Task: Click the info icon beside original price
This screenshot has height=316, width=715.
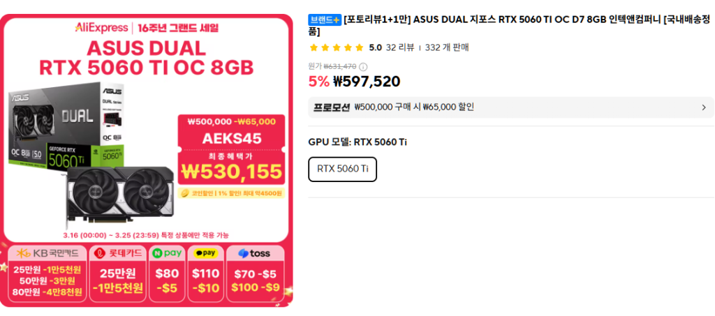Action: pyautogui.click(x=363, y=67)
